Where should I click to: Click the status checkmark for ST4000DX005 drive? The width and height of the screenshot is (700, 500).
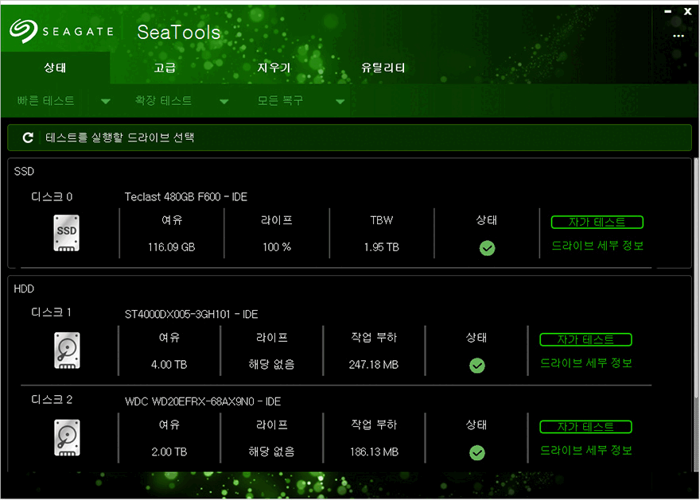(x=477, y=366)
